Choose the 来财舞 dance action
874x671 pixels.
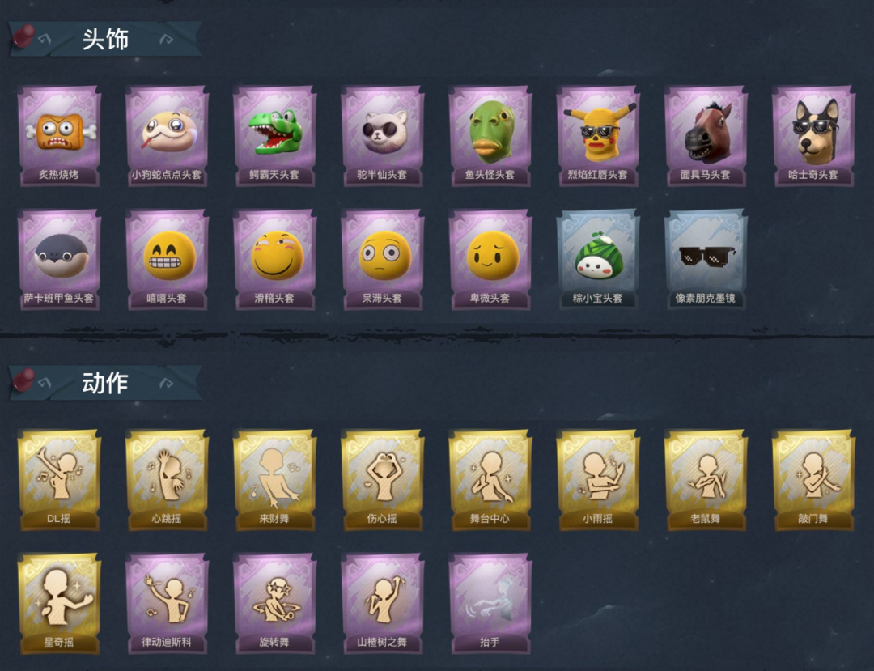[x=275, y=479]
